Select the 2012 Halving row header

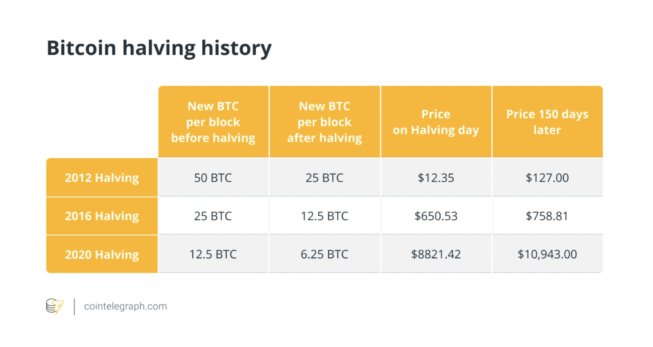[102, 177]
